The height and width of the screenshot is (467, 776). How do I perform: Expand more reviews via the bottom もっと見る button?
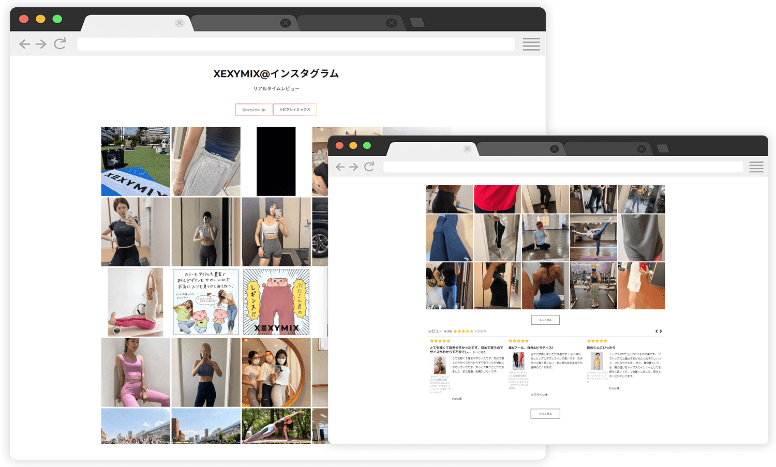(545, 413)
